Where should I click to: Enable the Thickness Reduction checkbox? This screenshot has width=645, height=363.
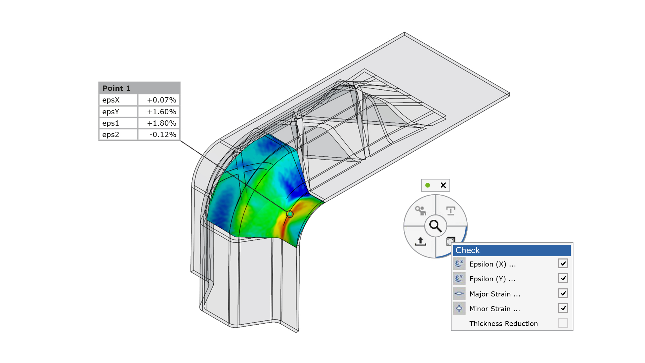point(563,323)
